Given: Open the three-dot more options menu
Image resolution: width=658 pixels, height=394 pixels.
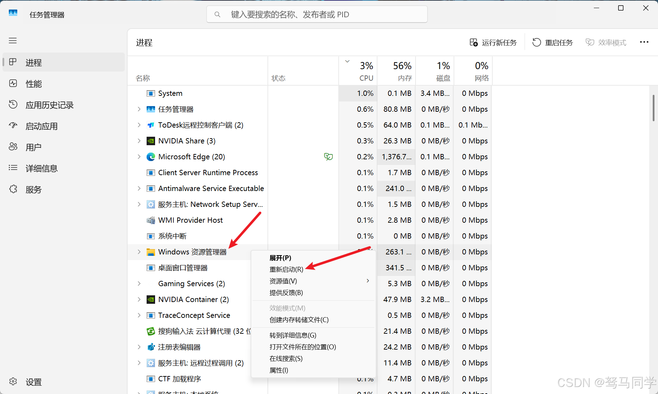Looking at the screenshot, I should (x=644, y=42).
